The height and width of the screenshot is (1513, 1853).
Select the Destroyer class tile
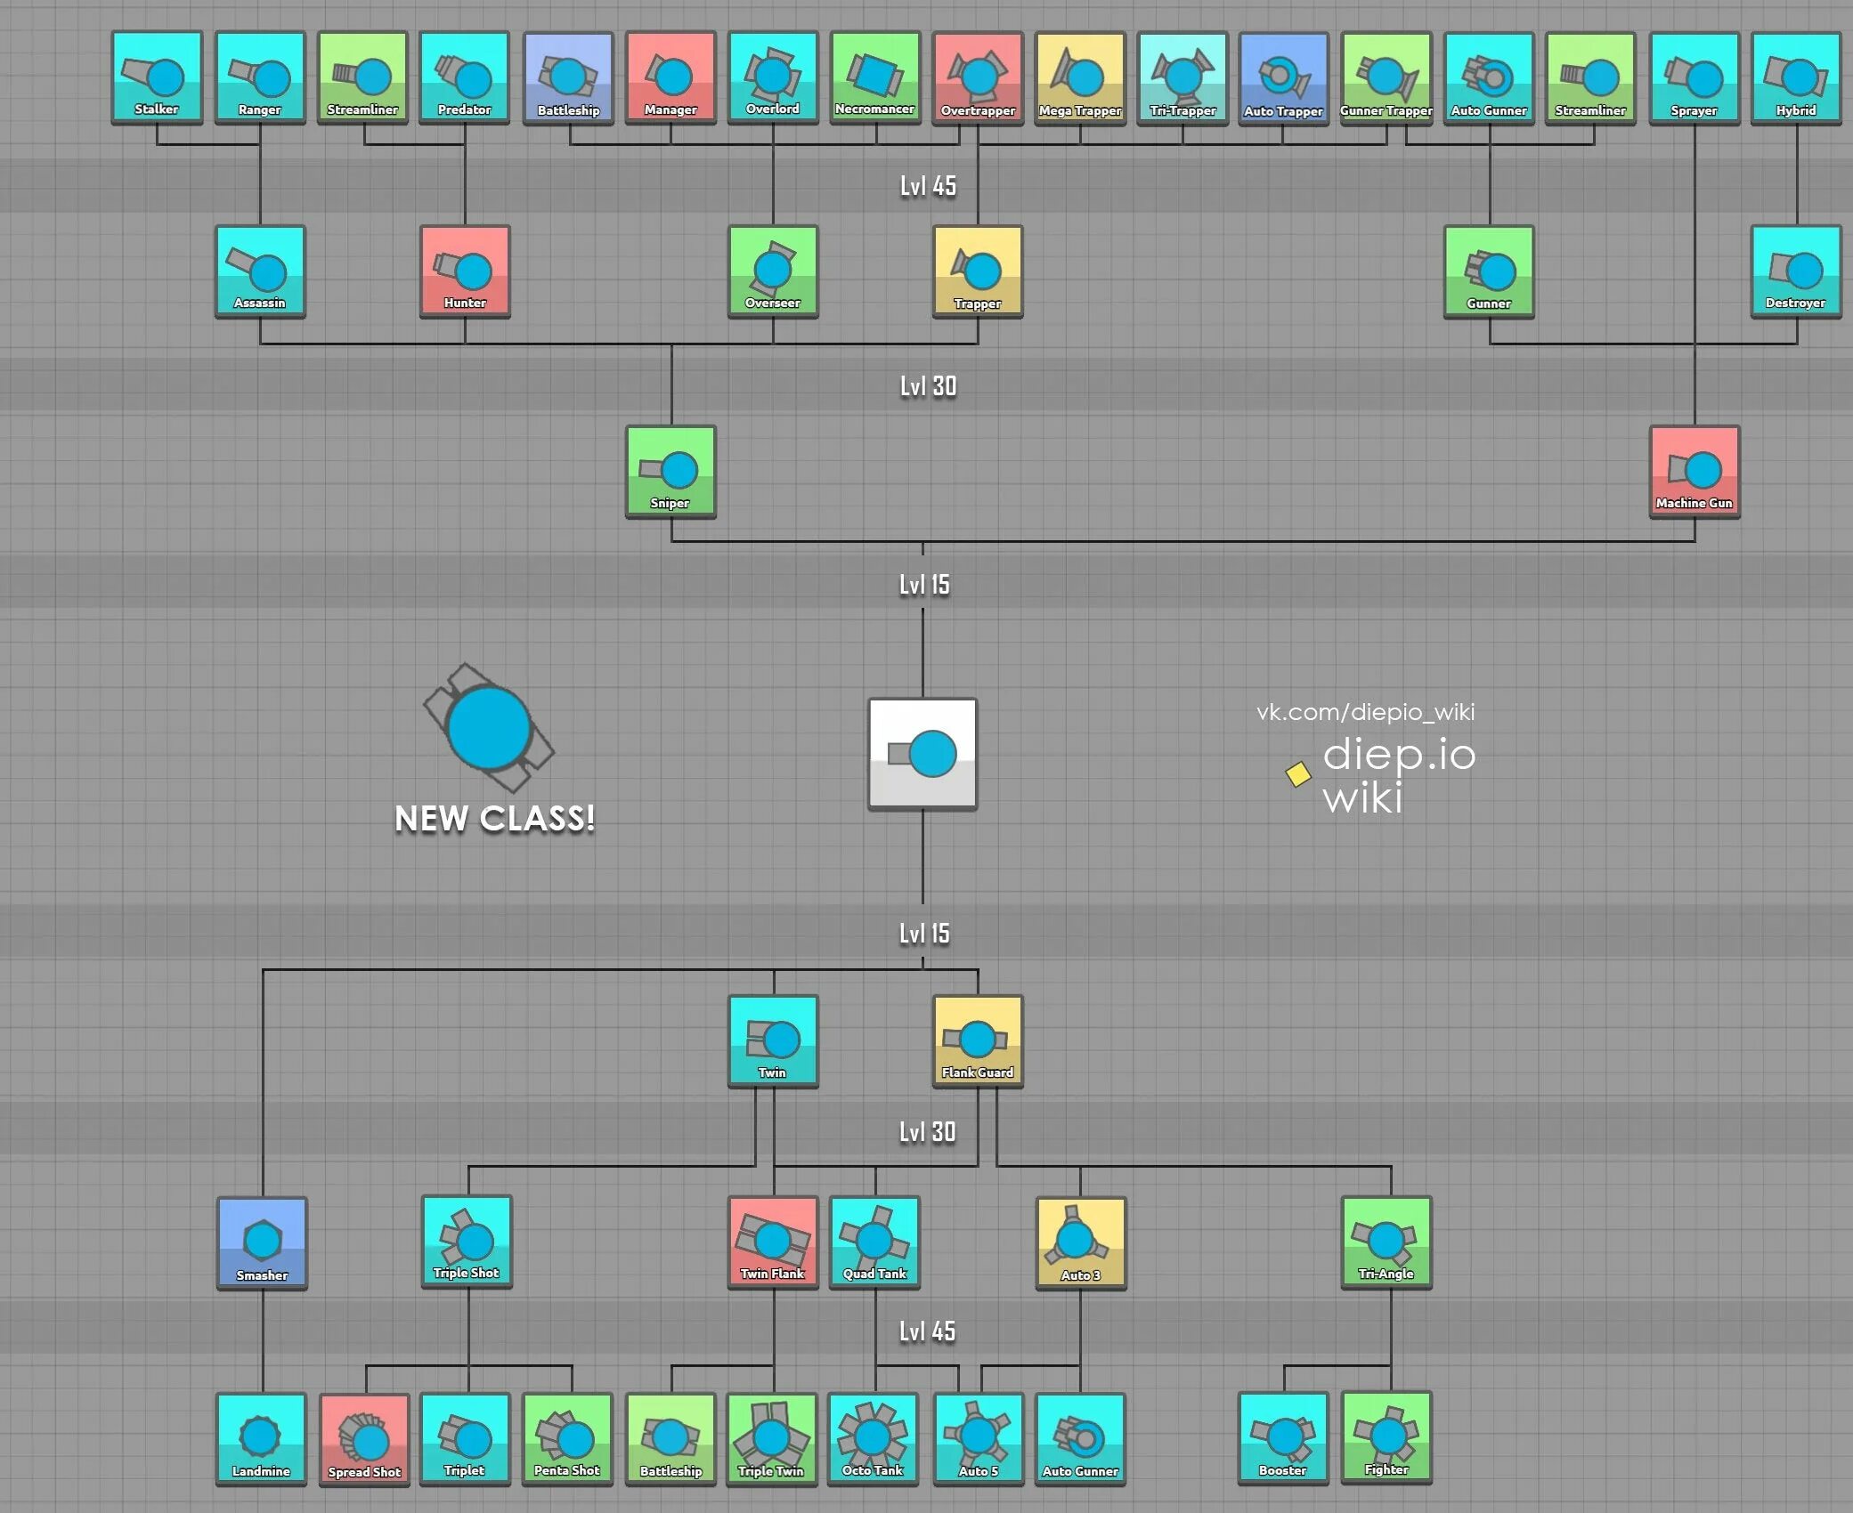pos(1796,271)
